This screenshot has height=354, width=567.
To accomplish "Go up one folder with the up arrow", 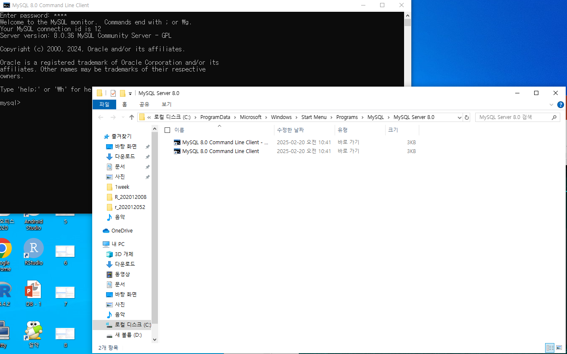I will click(132, 117).
